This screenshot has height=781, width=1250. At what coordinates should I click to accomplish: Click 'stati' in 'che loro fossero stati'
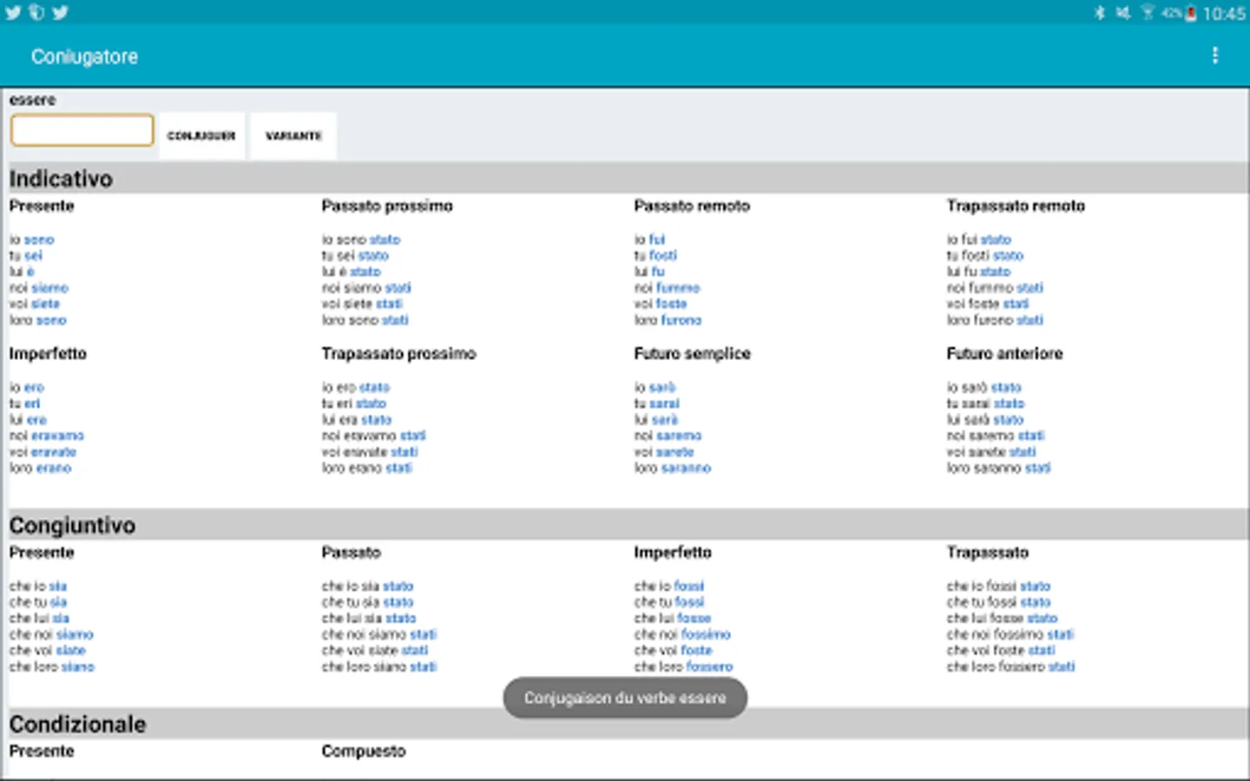point(1062,667)
